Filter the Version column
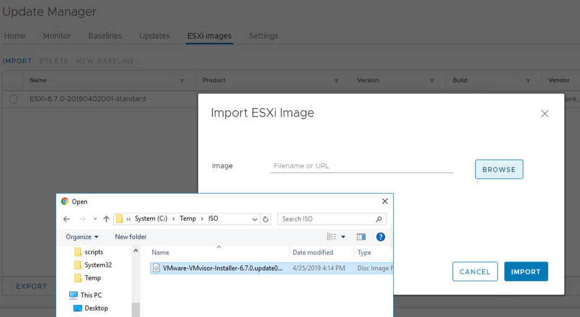This screenshot has height=317, width=580. pyautogui.click(x=431, y=80)
